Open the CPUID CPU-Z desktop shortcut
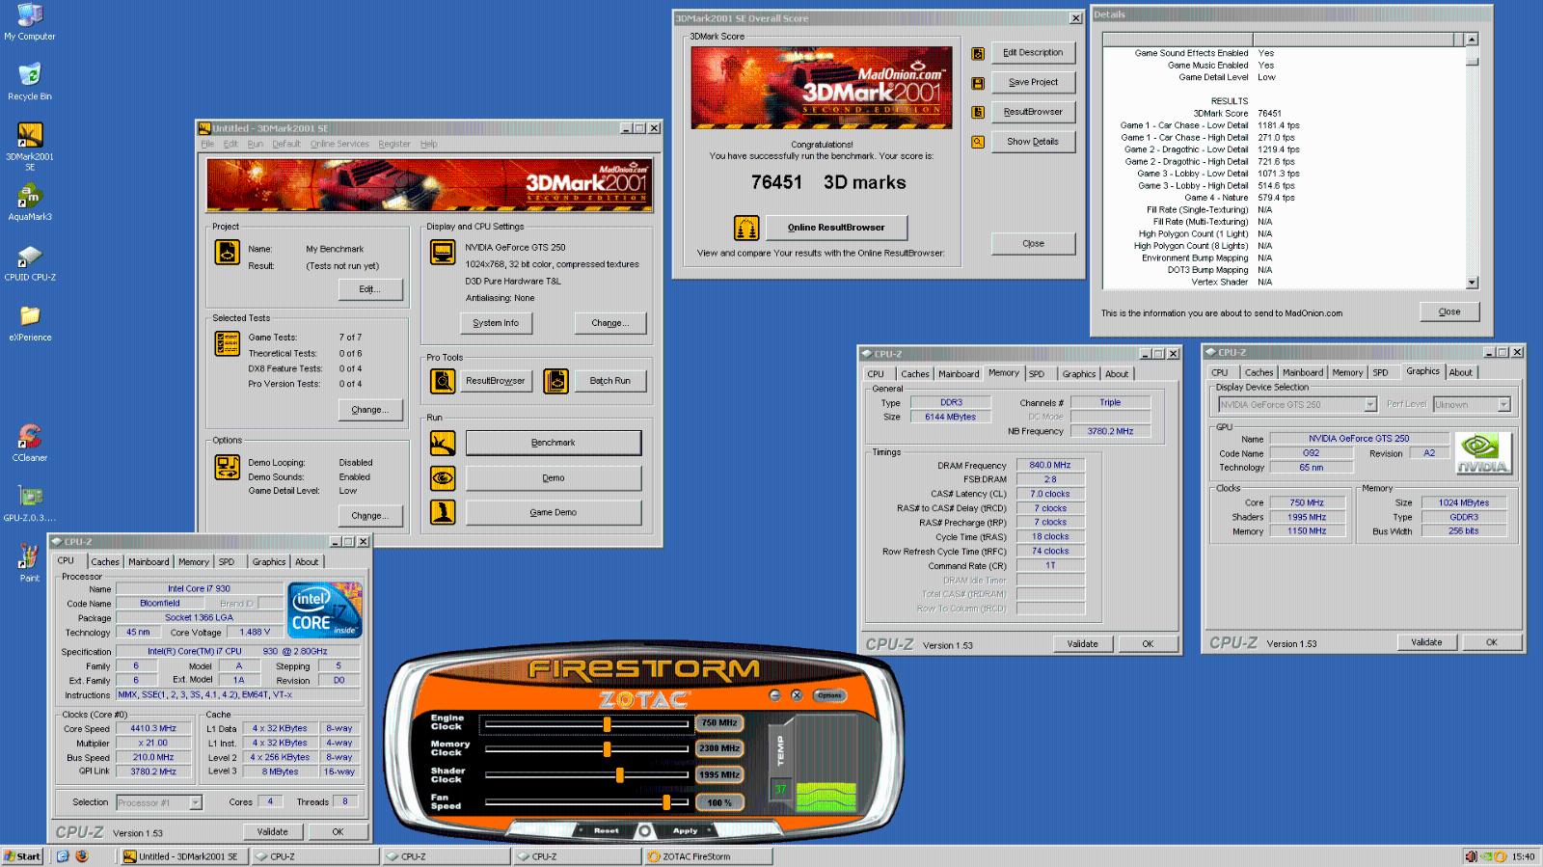Viewport: 1543px width, 867px height. click(x=30, y=257)
